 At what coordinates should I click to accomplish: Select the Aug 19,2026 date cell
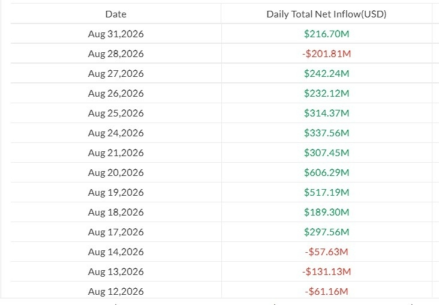pos(116,193)
